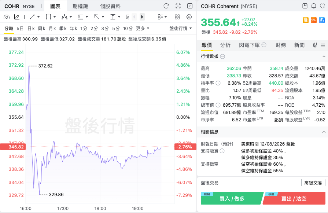Open info icon beside 支持融資

(222, 151)
